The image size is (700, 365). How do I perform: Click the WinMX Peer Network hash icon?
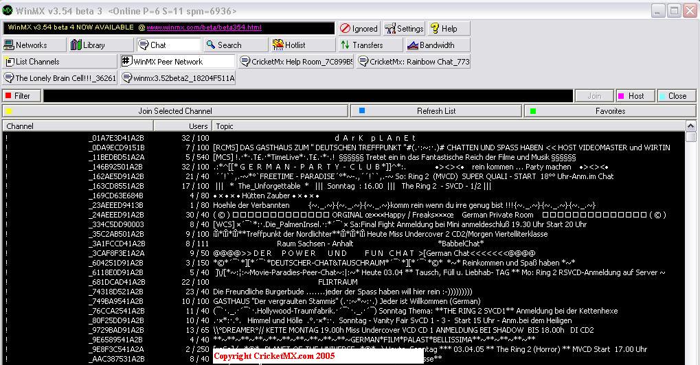pyautogui.click(x=127, y=61)
